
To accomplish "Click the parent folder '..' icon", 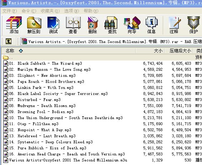I will pos(6,57).
